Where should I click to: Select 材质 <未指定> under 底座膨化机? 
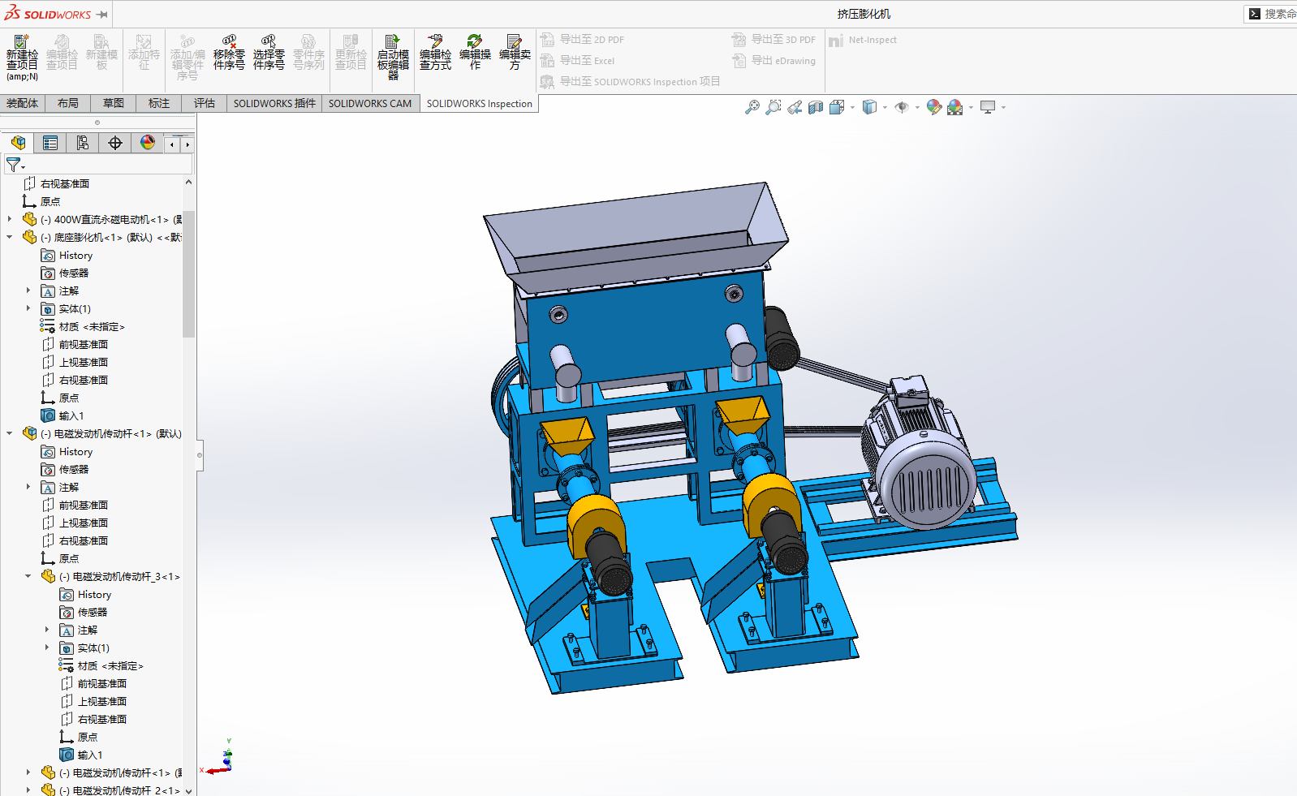(x=82, y=326)
